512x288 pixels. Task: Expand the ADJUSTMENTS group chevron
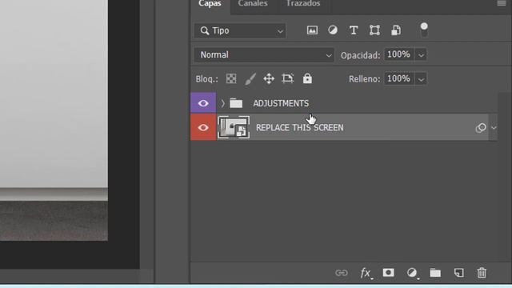point(222,103)
